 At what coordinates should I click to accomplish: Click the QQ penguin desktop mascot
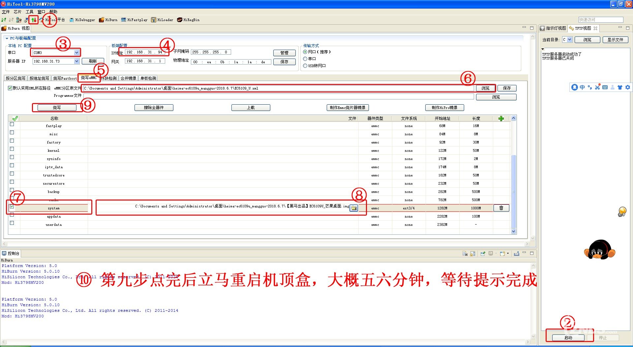coord(600,250)
